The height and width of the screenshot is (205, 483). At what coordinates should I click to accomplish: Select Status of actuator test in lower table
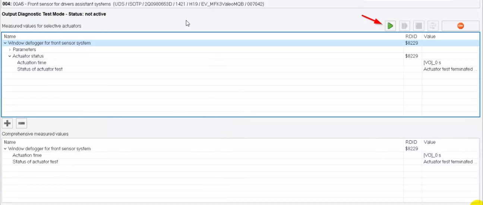click(x=35, y=162)
